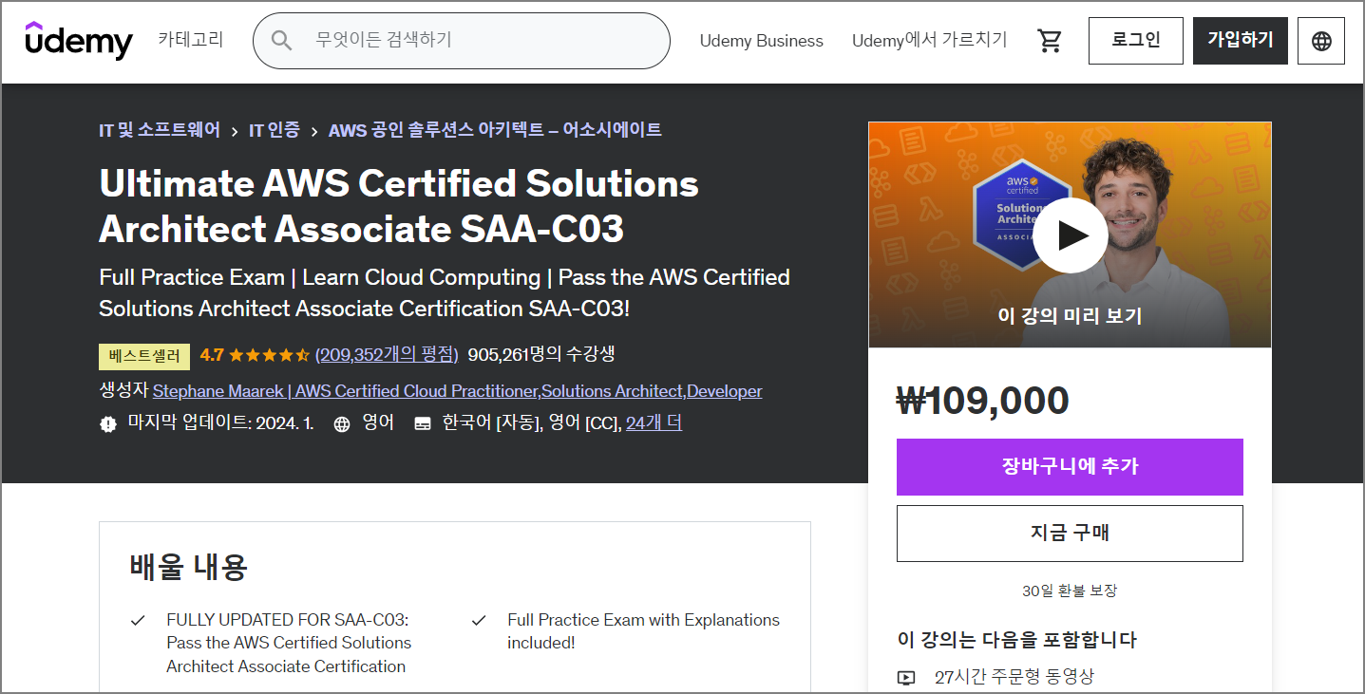Expand the 24개 더 subtitles link
Screen dimensions: 1365x694
[x=654, y=423]
